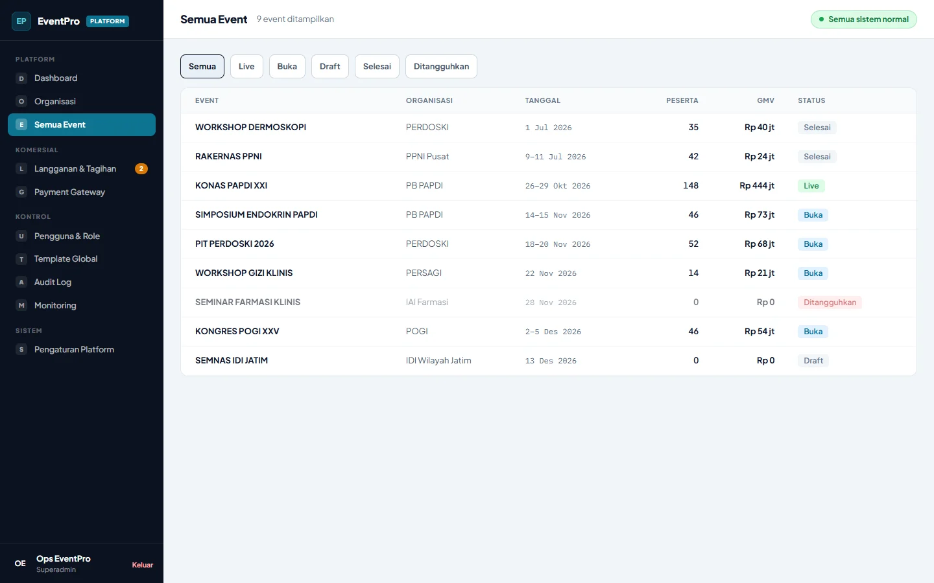Open RAKERNAS PPNI event
The width and height of the screenshot is (934, 583).
[549, 157]
